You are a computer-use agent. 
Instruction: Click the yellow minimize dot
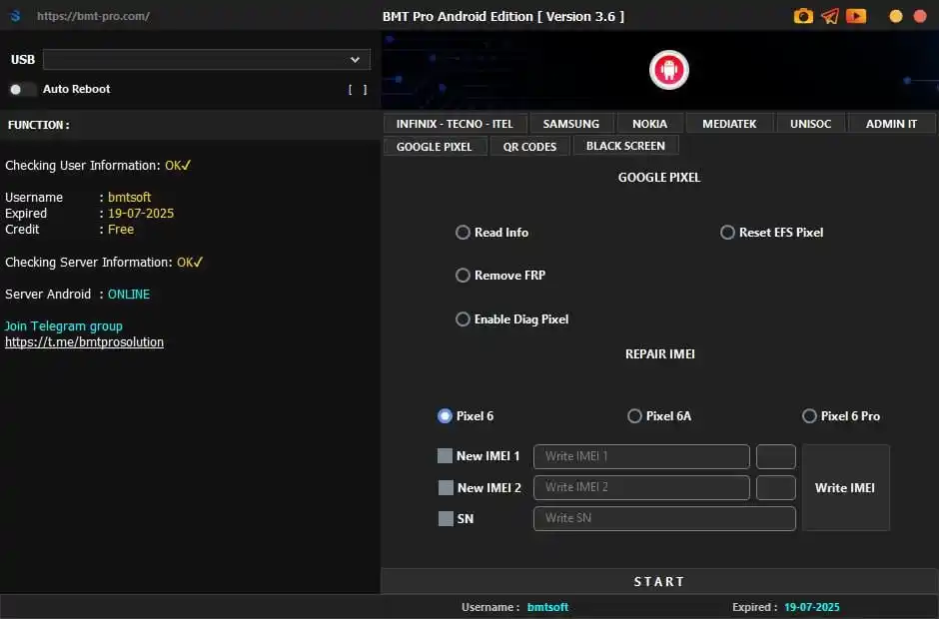(x=896, y=16)
